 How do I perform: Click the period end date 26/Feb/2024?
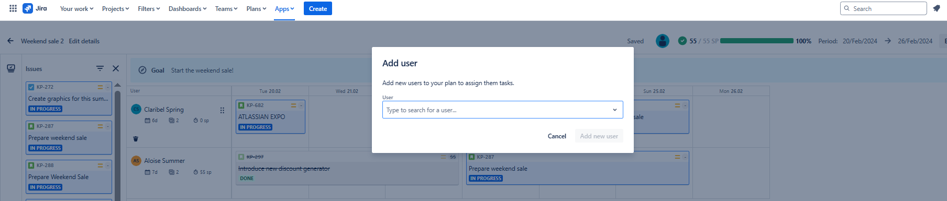[x=915, y=41]
